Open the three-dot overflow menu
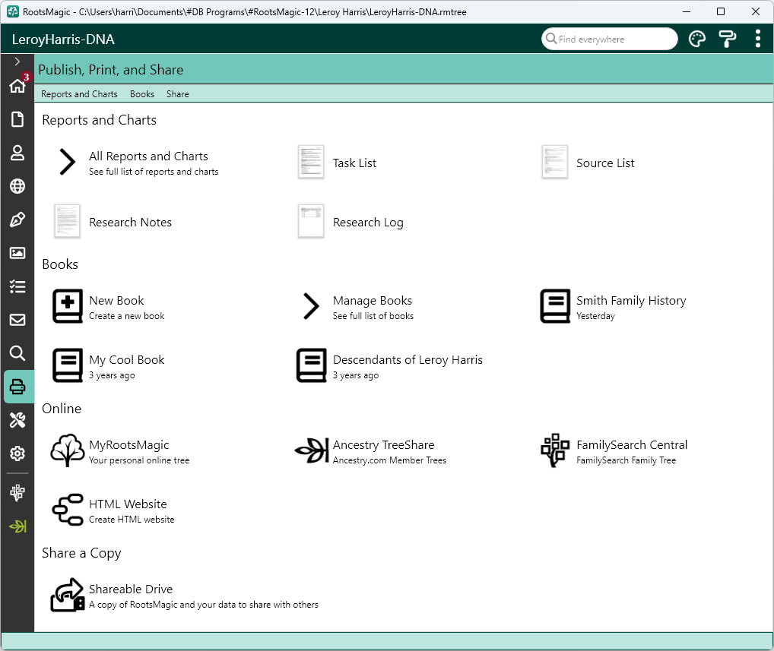 (x=758, y=39)
